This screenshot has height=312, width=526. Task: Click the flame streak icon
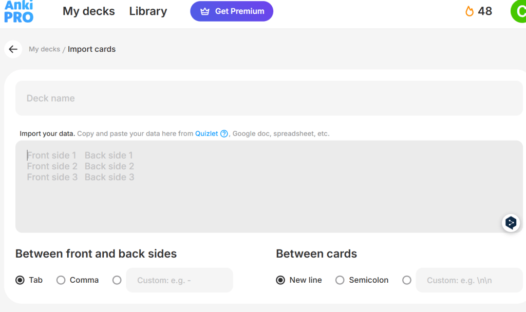[469, 11]
